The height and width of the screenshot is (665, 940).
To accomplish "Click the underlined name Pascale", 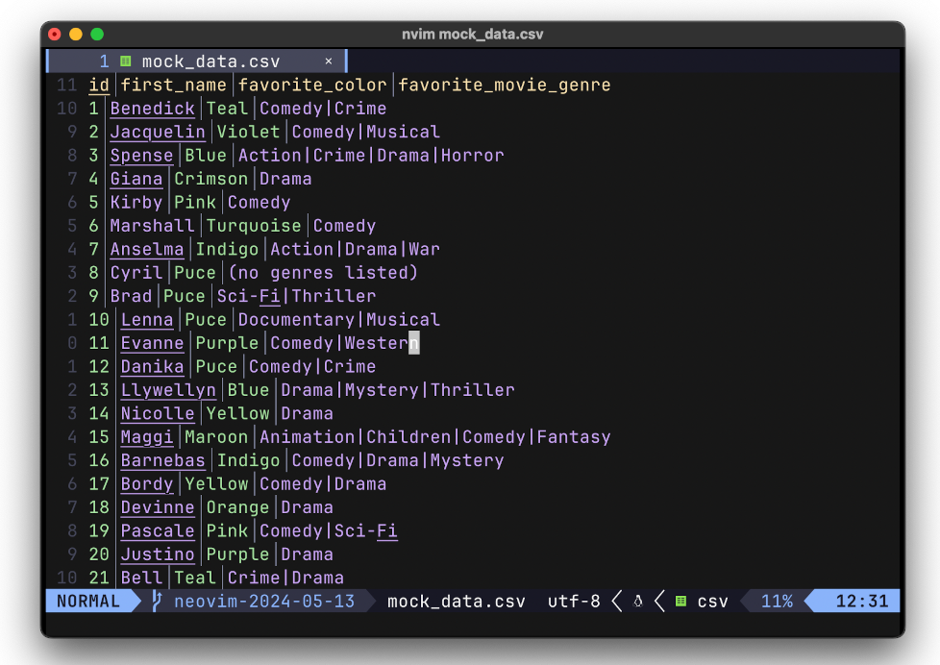I will 157,530.
